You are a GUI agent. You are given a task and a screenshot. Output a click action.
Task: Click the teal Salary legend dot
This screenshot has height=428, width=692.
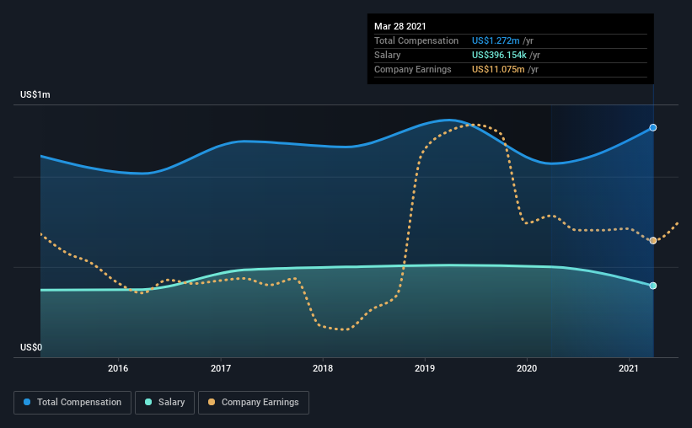(x=148, y=402)
